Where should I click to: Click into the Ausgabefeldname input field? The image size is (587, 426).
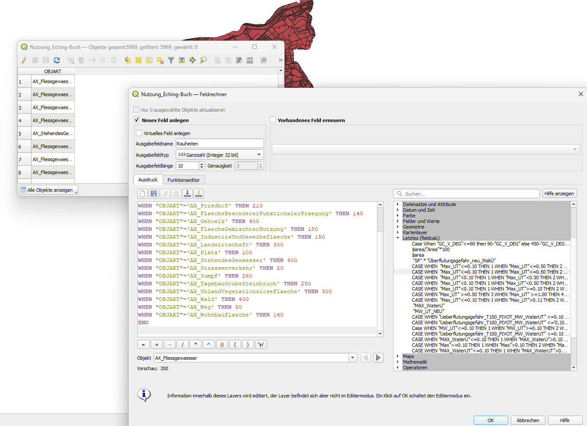click(x=219, y=144)
